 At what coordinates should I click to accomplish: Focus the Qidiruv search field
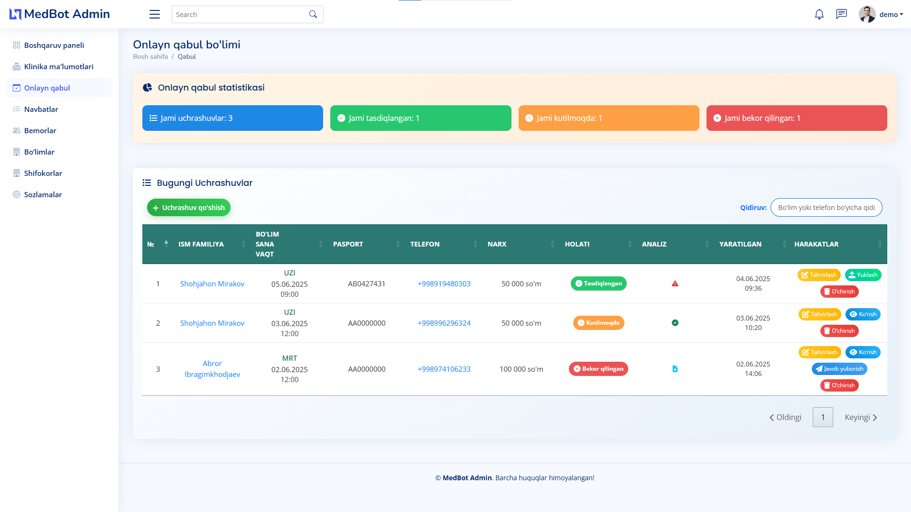[x=826, y=208]
